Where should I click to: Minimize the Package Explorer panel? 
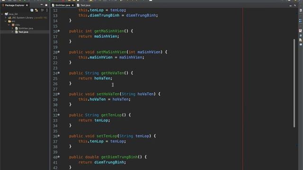(42, 5)
